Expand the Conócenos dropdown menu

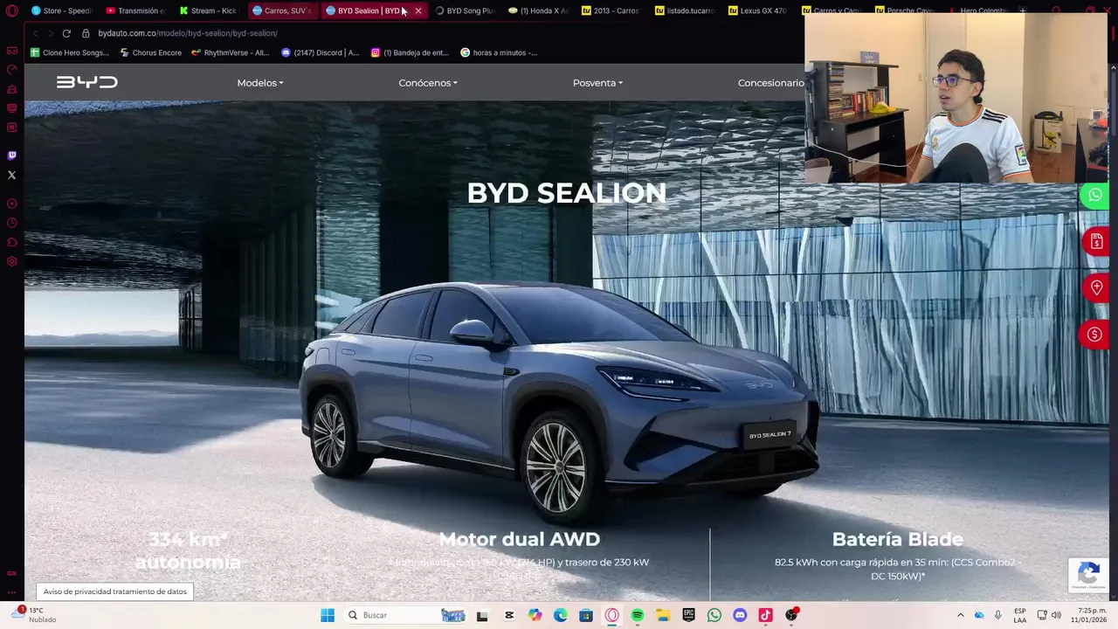pyautogui.click(x=428, y=83)
